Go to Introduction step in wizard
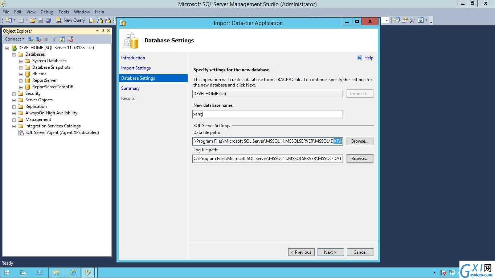The height and width of the screenshot is (278, 495). [133, 58]
